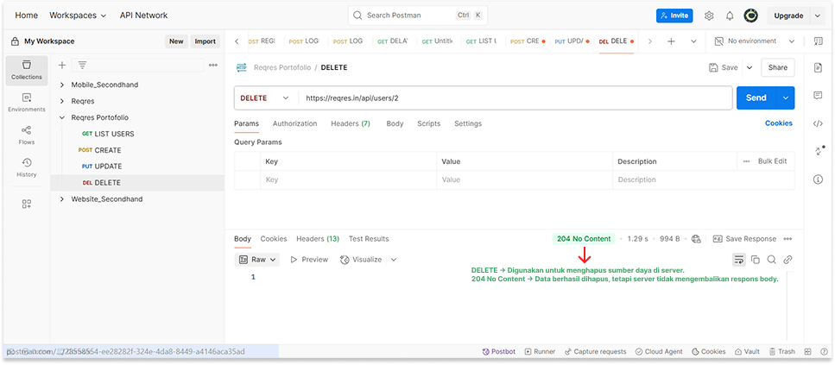Viewport: 835px width, 365px height.
Task: Open the DELETE HTTP method dropdown
Action: [x=265, y=98]
